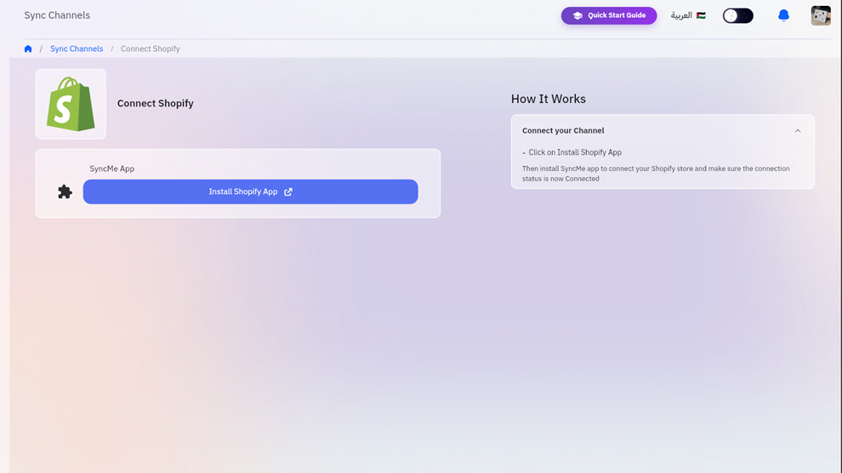Viewport: 842px width, 473px height.
Task: Click the Connect Shopify heading text
Action: 156,104
